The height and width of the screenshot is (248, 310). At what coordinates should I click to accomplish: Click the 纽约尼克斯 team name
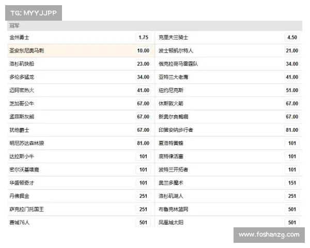pyautogui.click(x=171, y=90)
